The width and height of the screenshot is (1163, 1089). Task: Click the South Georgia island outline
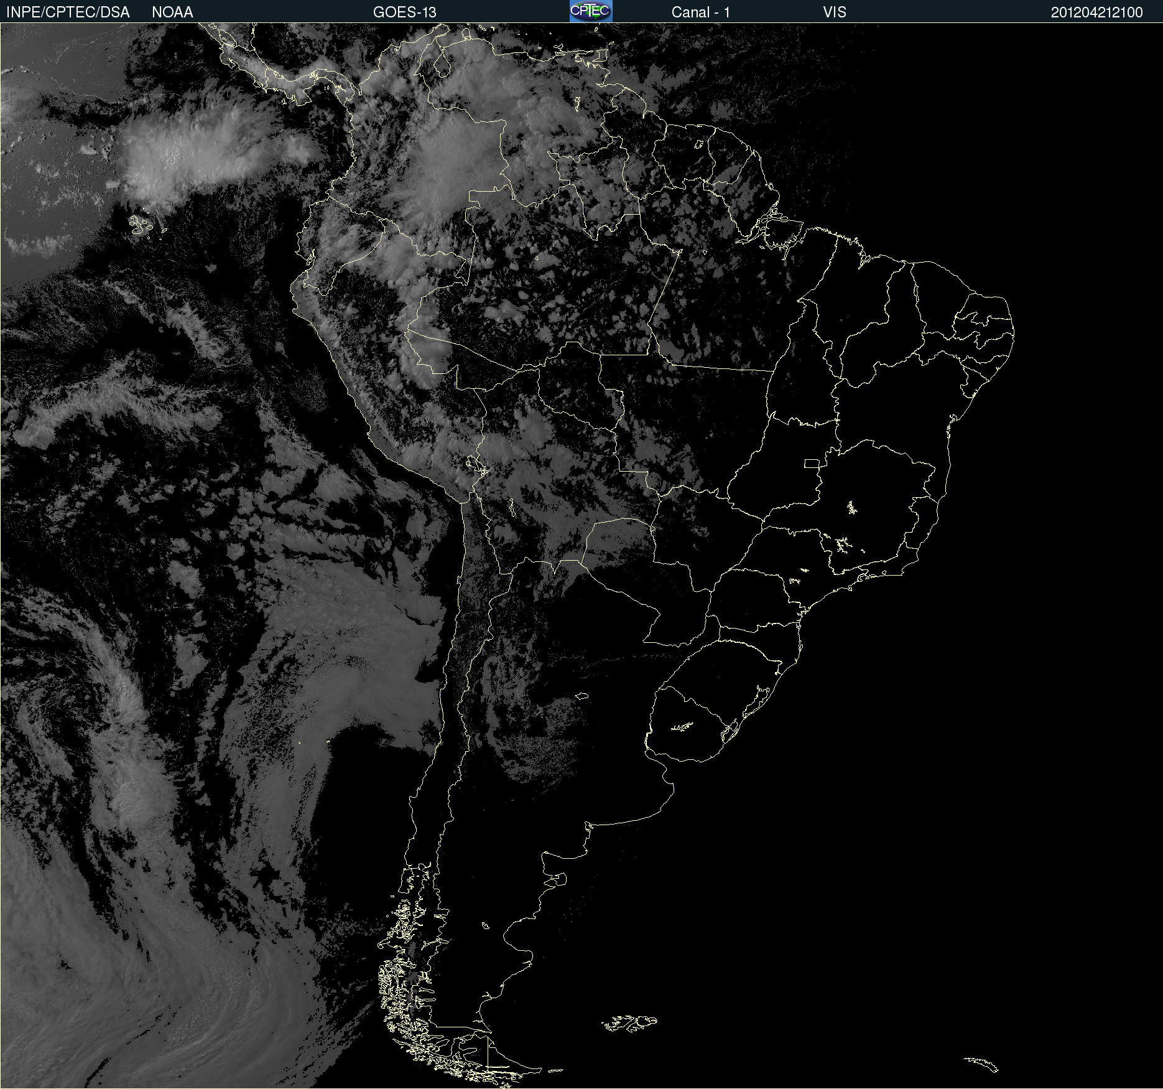(981, 1063)
